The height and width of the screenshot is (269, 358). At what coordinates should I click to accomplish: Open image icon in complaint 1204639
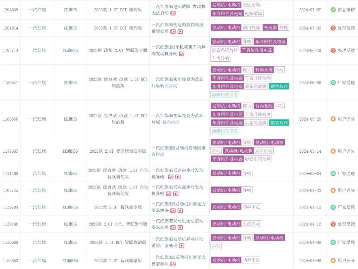coord(173,13)
